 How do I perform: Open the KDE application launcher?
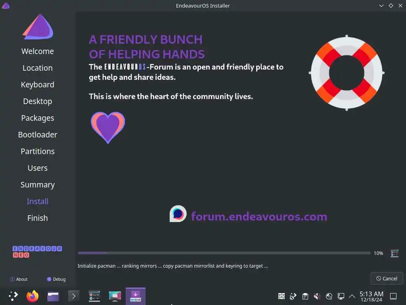(x=13, y=296)
